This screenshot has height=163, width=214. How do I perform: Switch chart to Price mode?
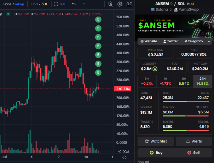[x=7, y=4]
